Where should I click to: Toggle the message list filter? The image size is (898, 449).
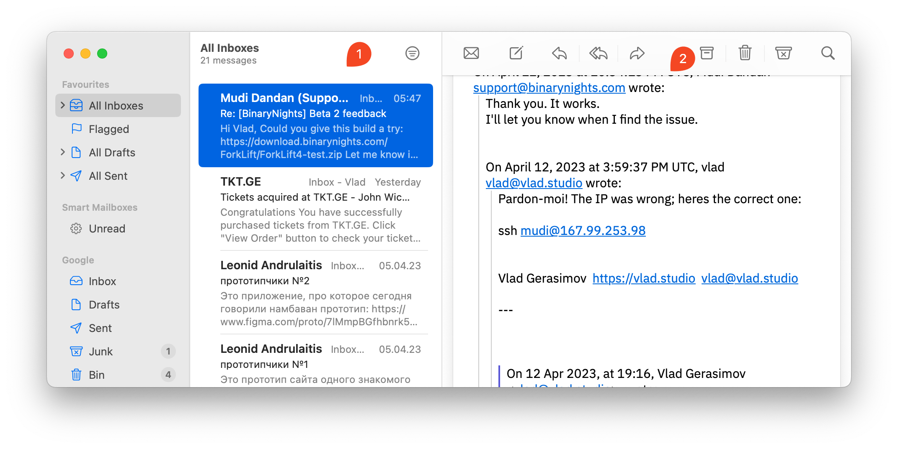coord(412,53)
